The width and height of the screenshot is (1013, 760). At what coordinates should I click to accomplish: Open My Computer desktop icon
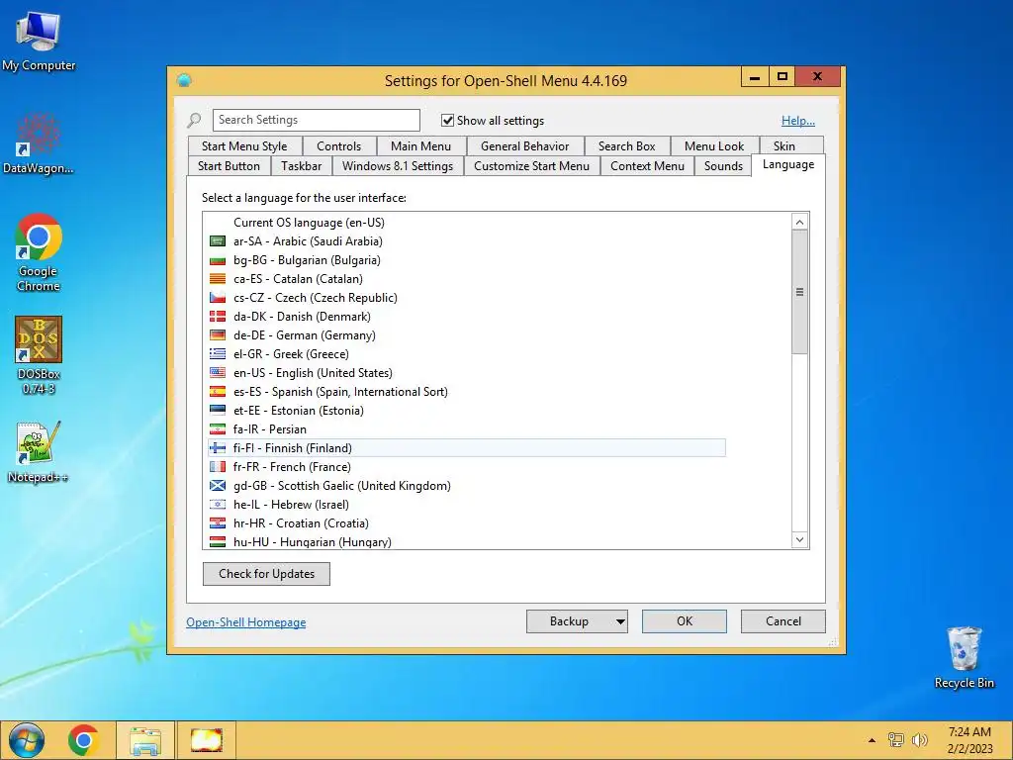click(39, 41)
